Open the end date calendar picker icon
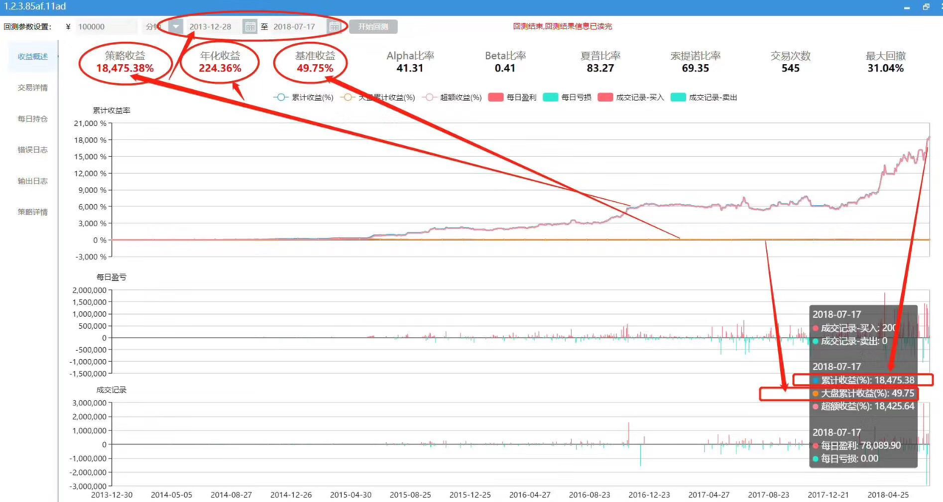 (x=334, y=27)
